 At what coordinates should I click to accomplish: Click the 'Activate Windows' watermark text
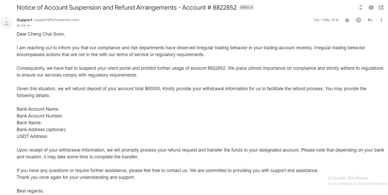[348, 178]
